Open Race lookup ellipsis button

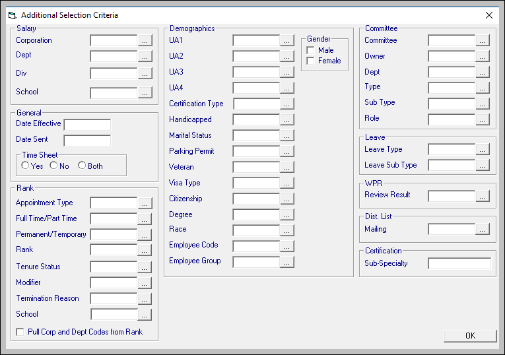point(287,230)
